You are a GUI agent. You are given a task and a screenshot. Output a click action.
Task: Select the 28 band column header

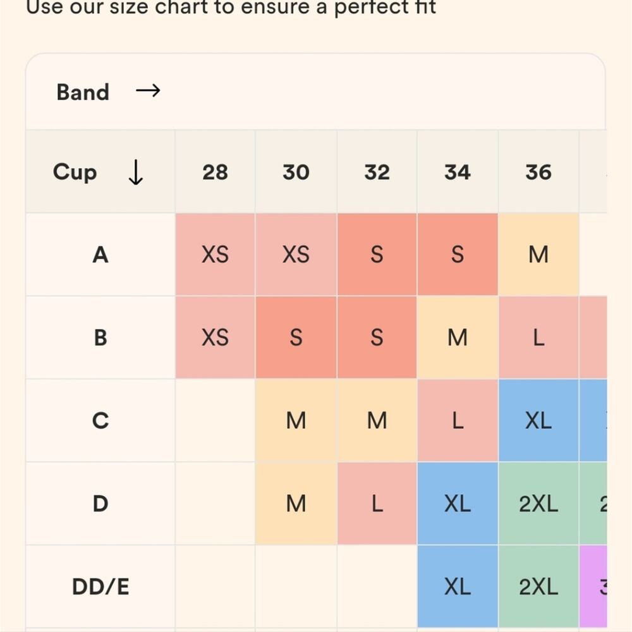[215, 172]
